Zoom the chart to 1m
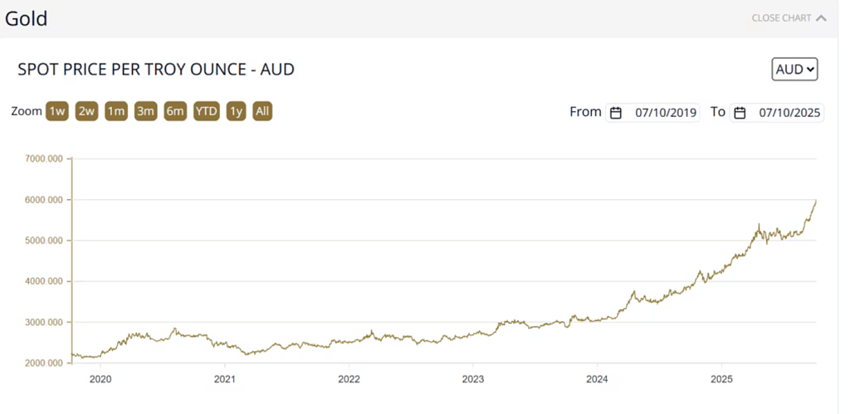 115,112
